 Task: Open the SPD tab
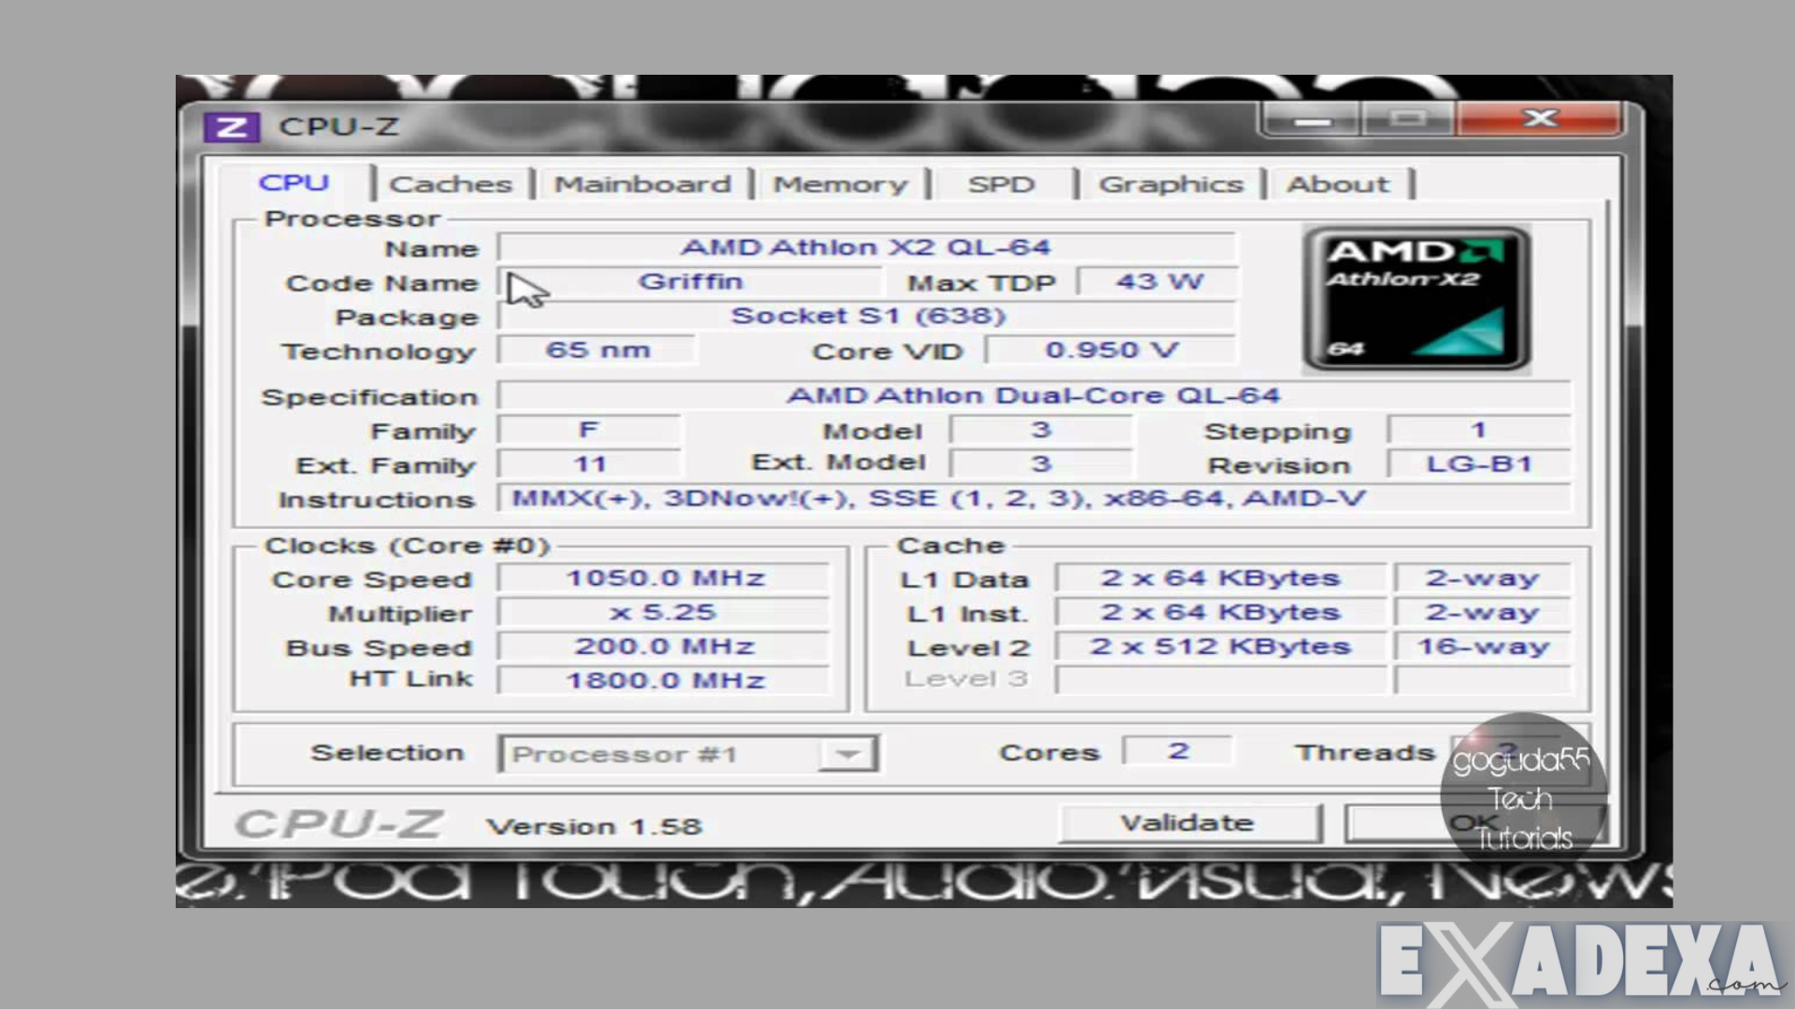point(1002,183)
